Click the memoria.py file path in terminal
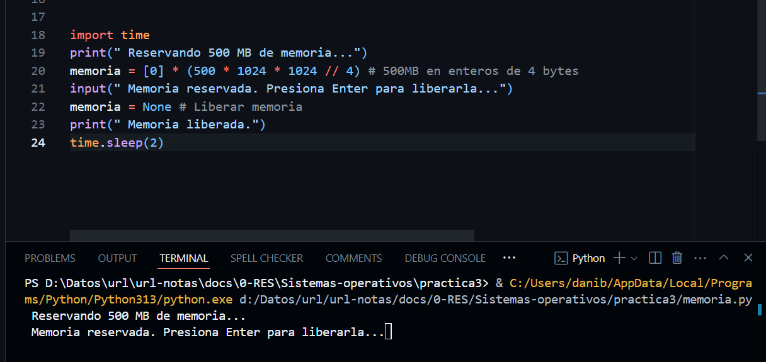Viewport: 766px width, 362px height. click(495, 300)
